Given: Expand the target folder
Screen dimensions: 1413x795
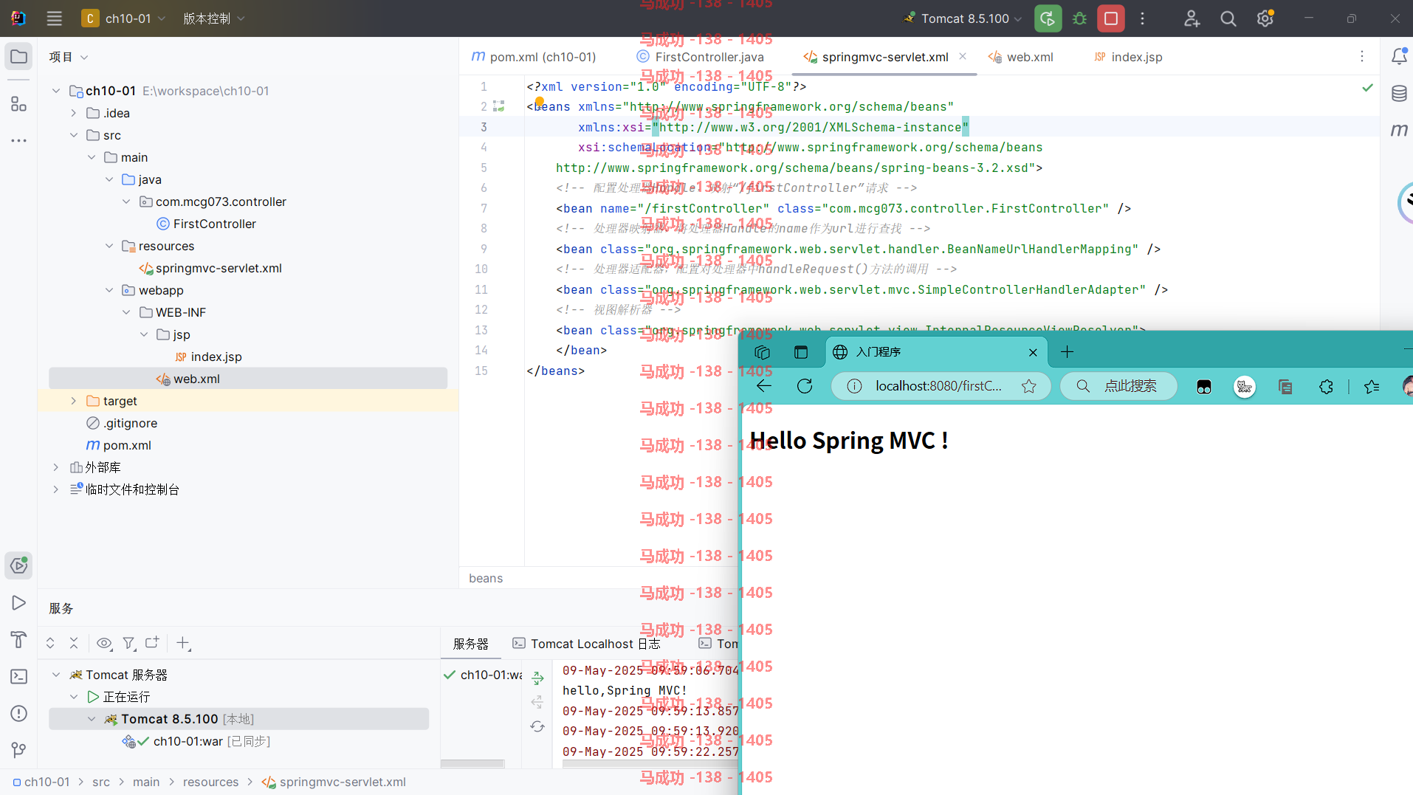Looking at the screenshot, I should pyautogui.click(x=73, y=401).
